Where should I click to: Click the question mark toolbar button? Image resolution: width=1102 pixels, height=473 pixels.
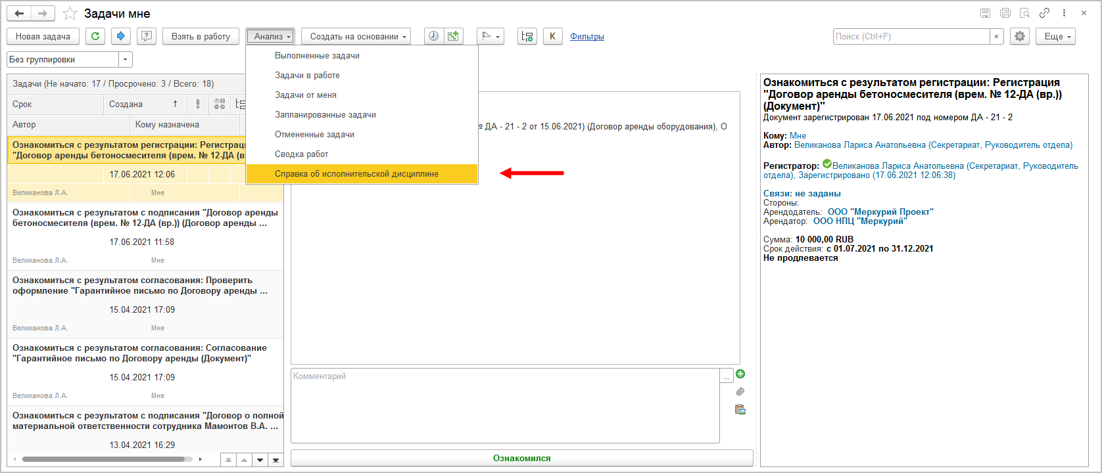point(147,36)
